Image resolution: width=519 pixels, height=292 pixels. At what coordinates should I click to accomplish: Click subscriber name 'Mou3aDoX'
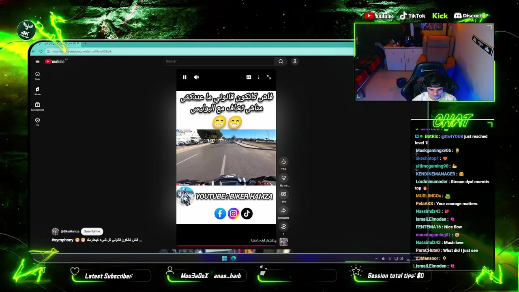click(194, 276)
